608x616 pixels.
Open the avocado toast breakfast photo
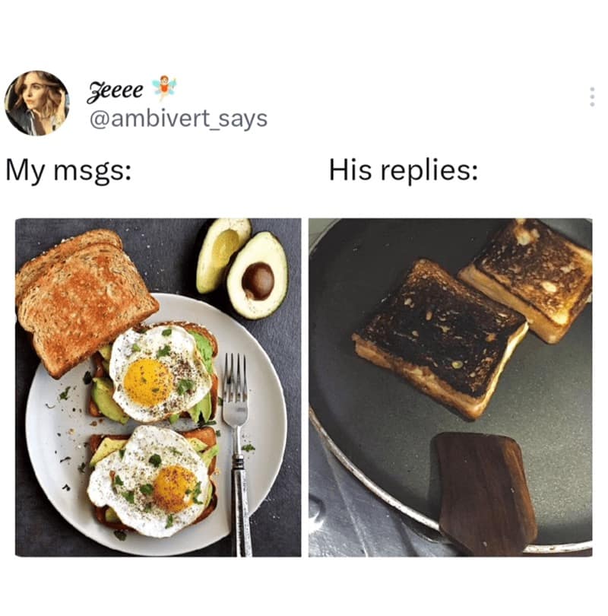click(158, 387)
